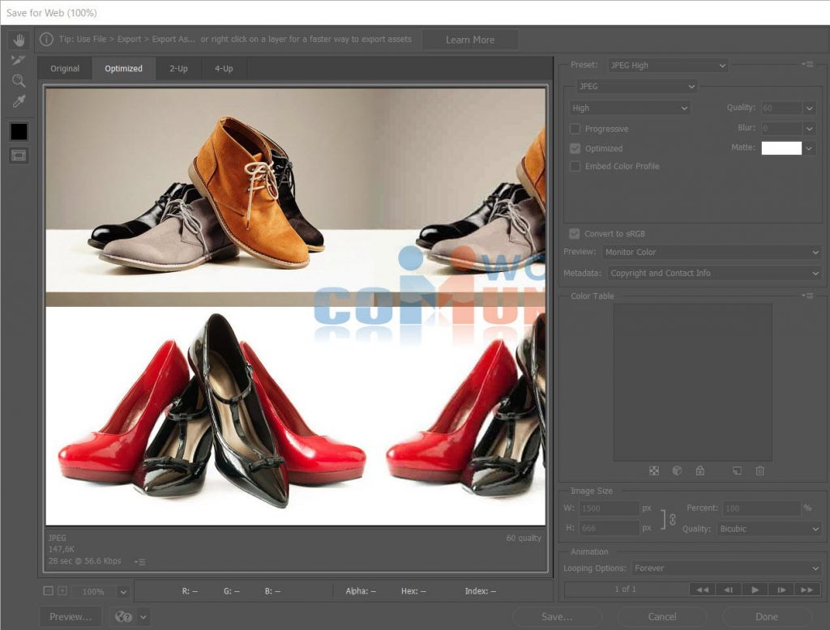Viewport: 830px width, 630px height.
Task: Open the Looping Options dropdown
Action: click(x=726, y=568)
